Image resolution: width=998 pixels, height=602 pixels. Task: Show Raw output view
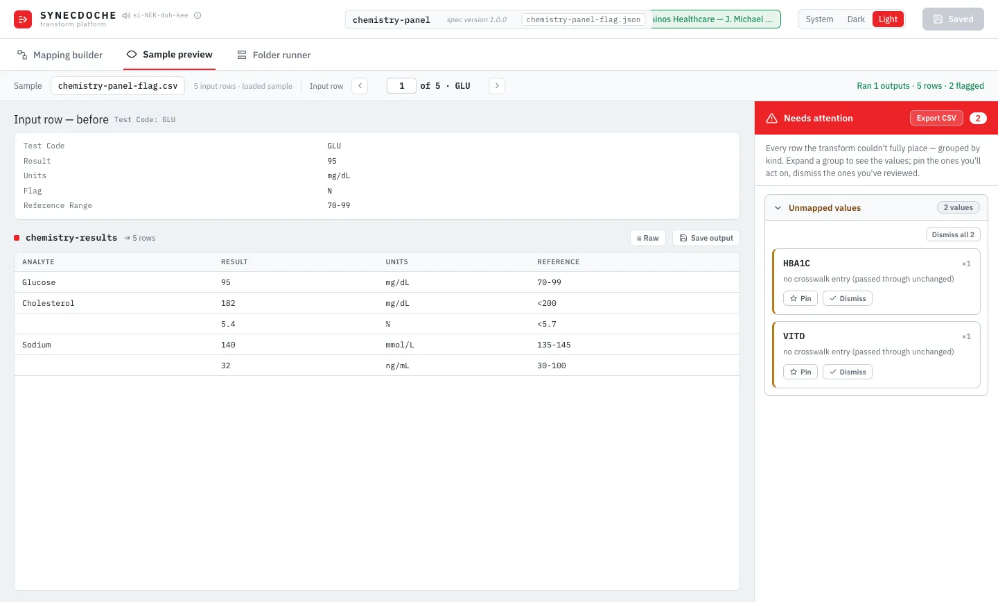pos(648,238)
